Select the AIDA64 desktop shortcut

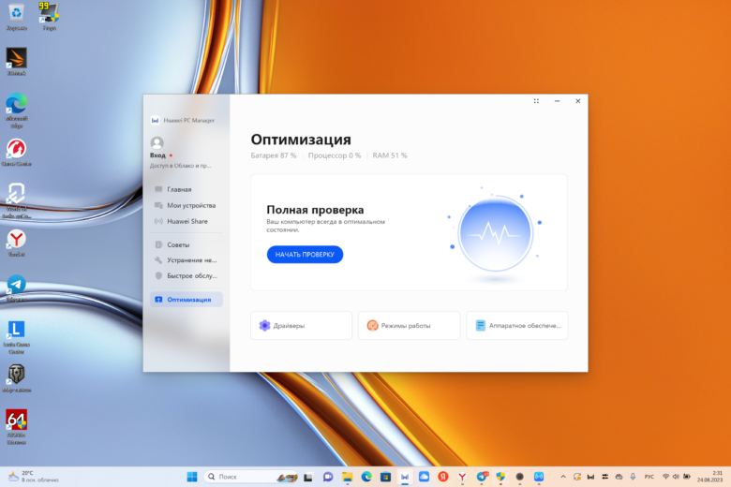[16, 427]
